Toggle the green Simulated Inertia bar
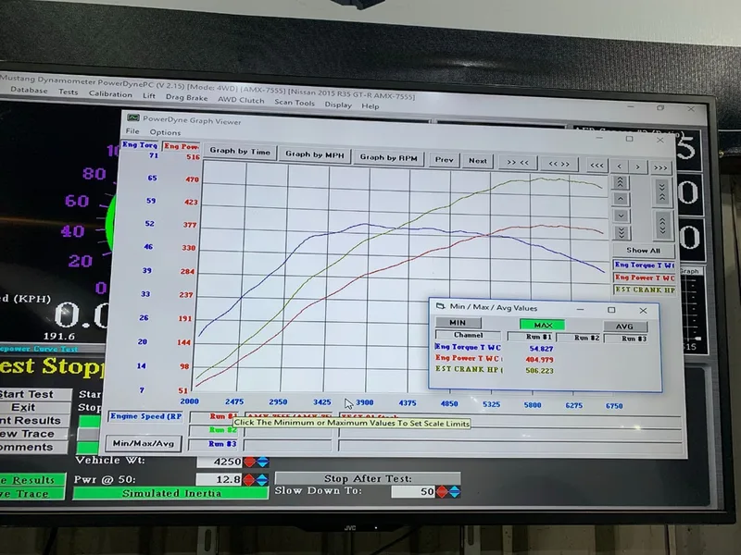741x555 pixels. tap(170, 493)
